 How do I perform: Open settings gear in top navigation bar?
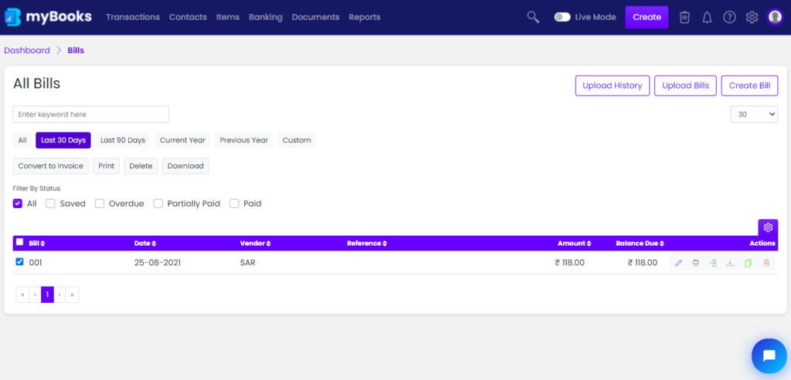752,17
